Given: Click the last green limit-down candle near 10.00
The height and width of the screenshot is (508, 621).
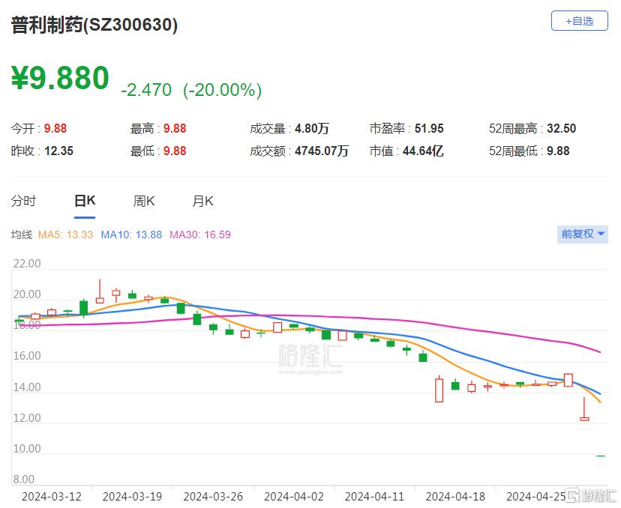Looking at the screenshot, I should point(601,456).
